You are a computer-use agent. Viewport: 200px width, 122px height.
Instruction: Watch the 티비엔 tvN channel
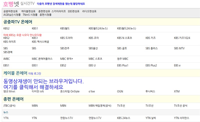38,91
